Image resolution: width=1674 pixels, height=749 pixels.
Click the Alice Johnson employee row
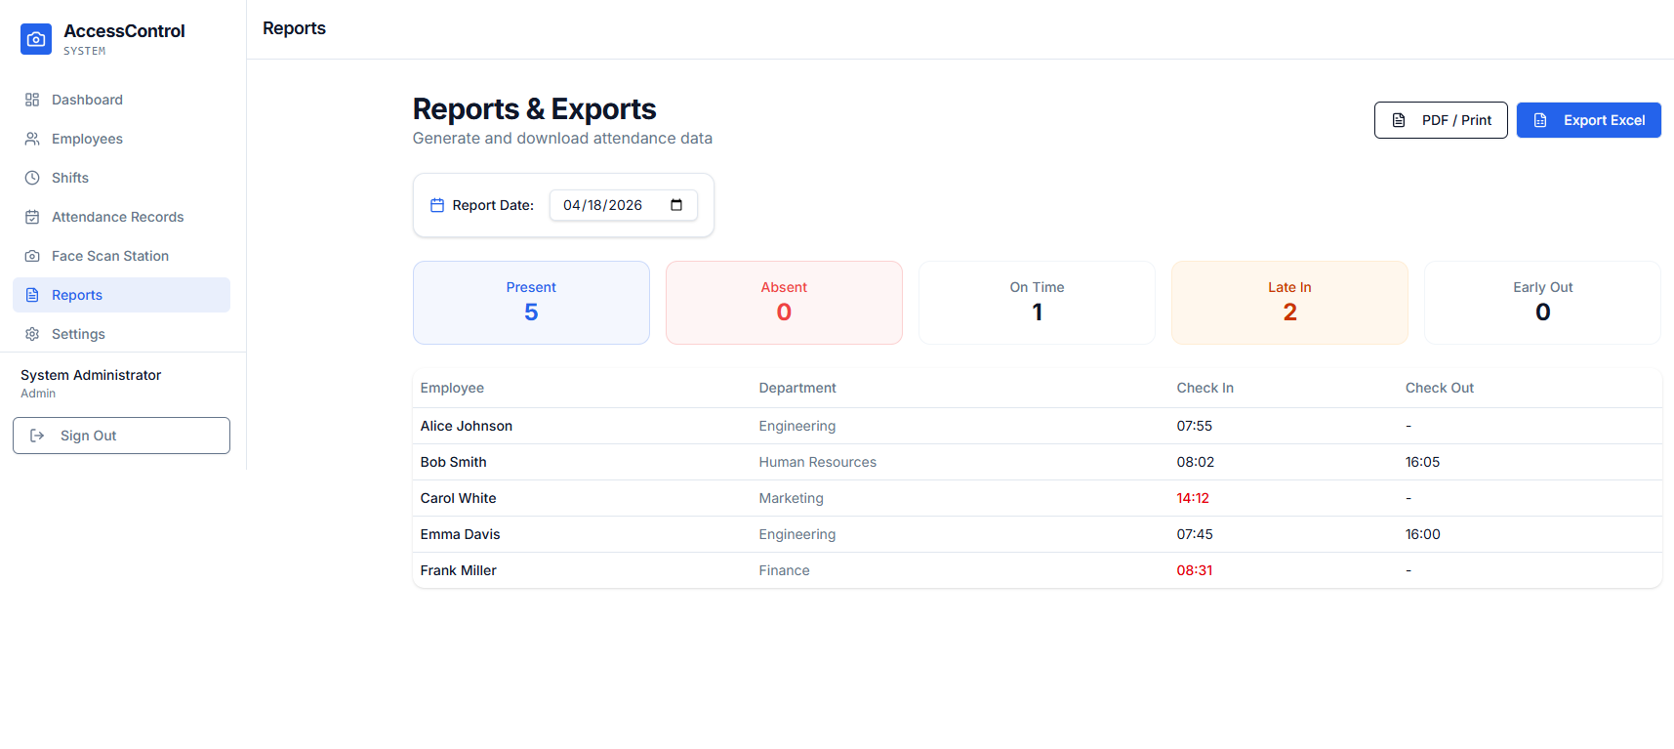click(467, 426)
